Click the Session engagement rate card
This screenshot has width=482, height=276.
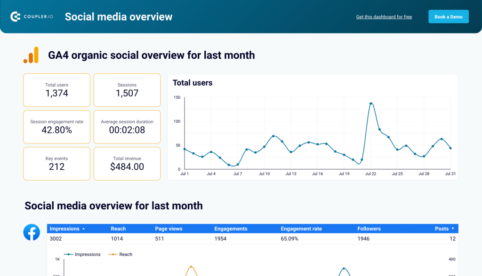(x=56, y=126)
